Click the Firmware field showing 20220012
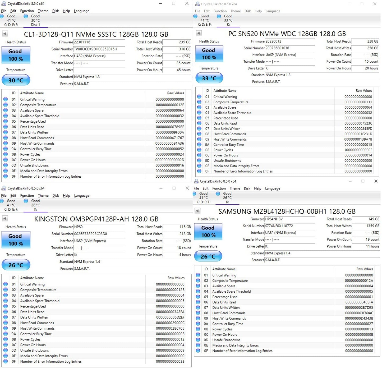Viewport: 382px width, 369px height. [290, 41]
